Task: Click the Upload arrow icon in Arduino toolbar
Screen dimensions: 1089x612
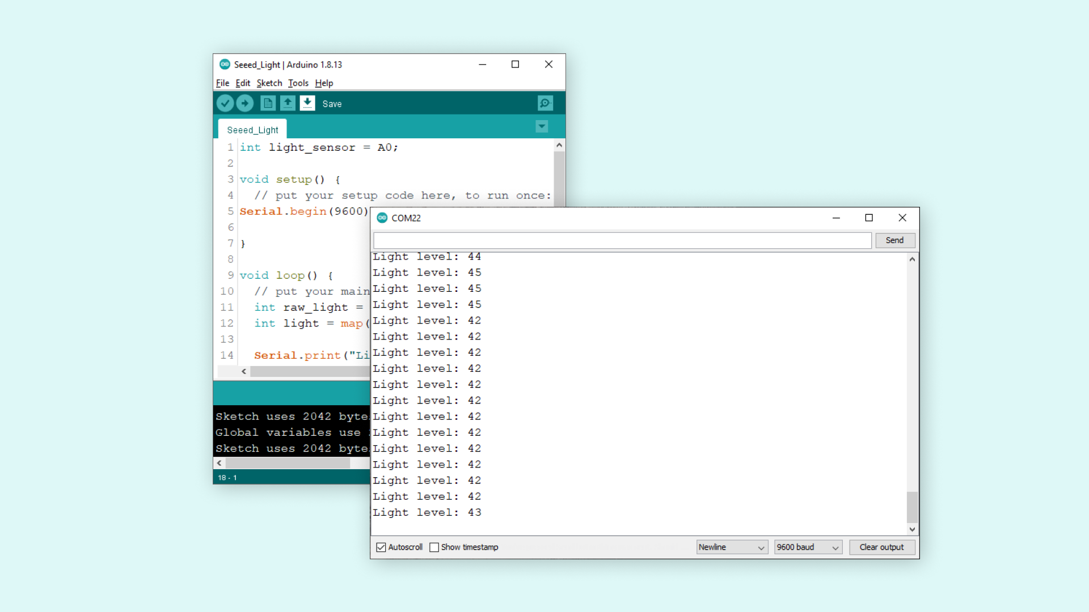Action: pos(245,103)
